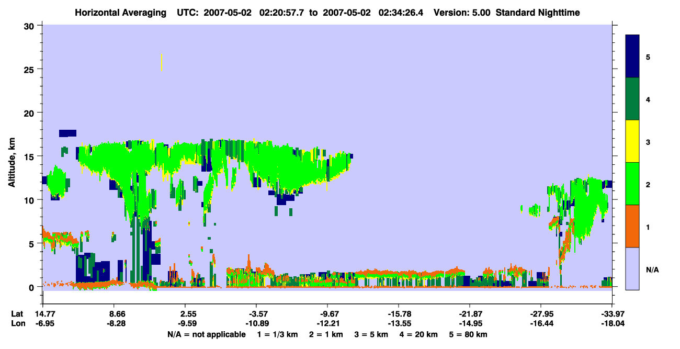Click the dark blue block near 17.5 km
The width and height of the screenshot is (680, 349).
68,133
